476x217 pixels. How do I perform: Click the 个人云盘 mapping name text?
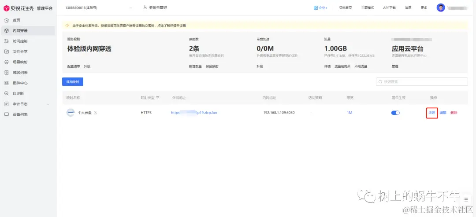coord(85,113)
